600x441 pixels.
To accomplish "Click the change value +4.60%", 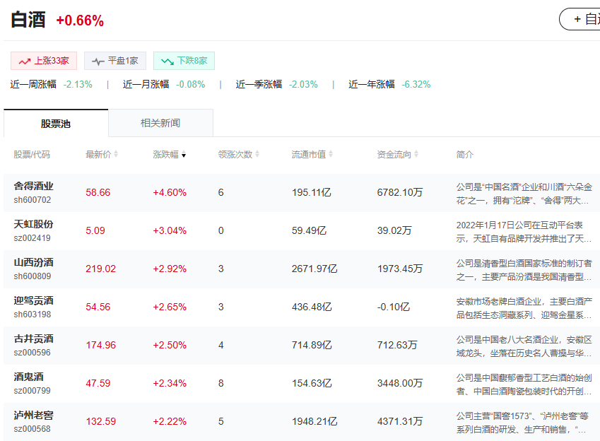I will tap(170, 192).
